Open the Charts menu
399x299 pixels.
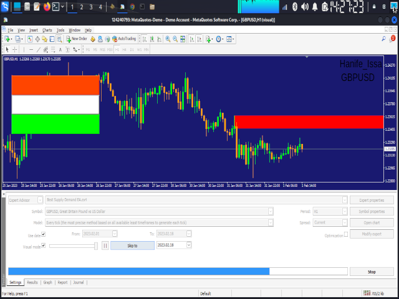click(x=47, y=30)
